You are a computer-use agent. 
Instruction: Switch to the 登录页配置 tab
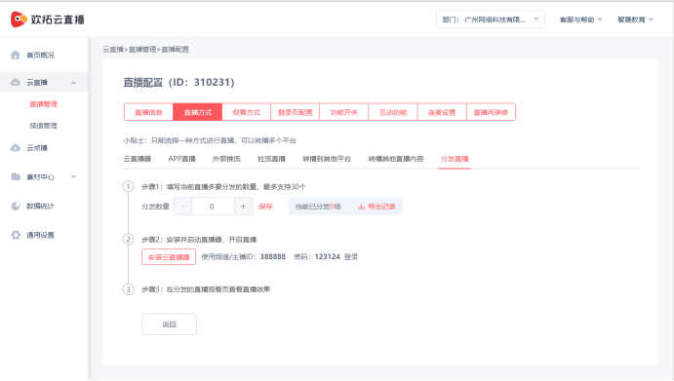pyautogui.click(x=295, y=112)
